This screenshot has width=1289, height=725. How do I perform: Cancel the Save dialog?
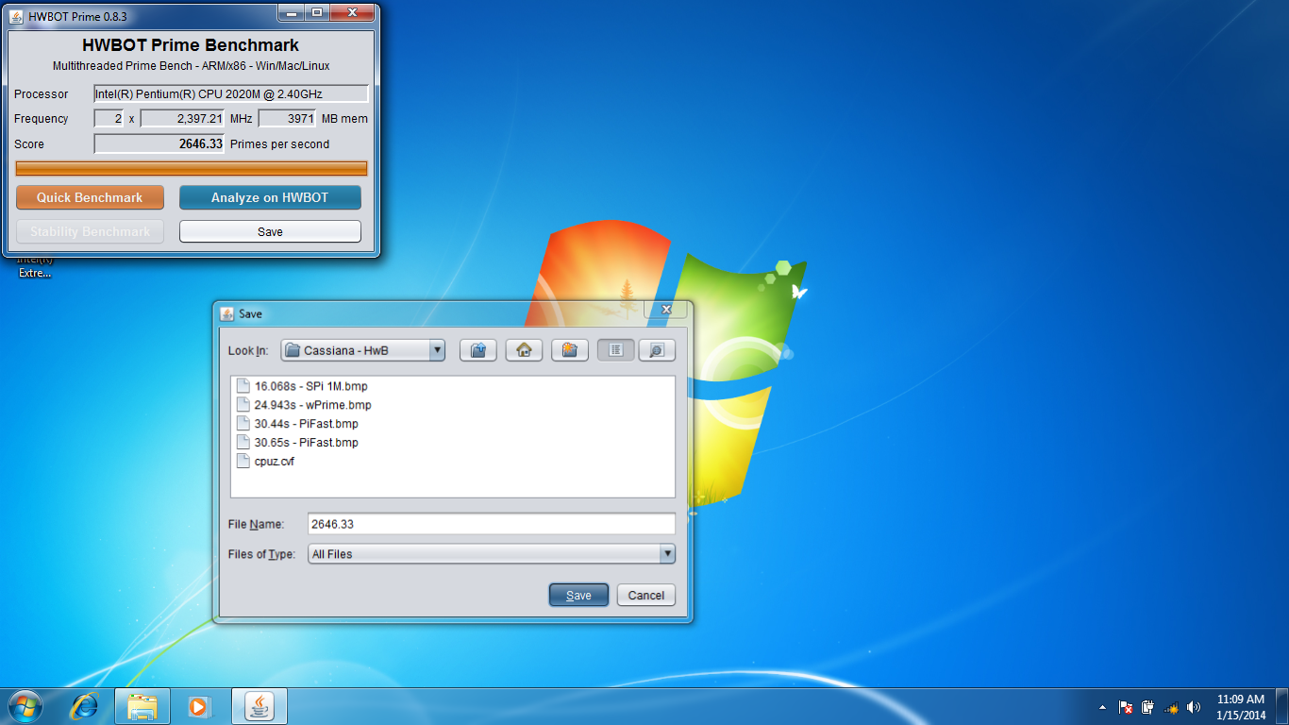[x=646, y=595]
